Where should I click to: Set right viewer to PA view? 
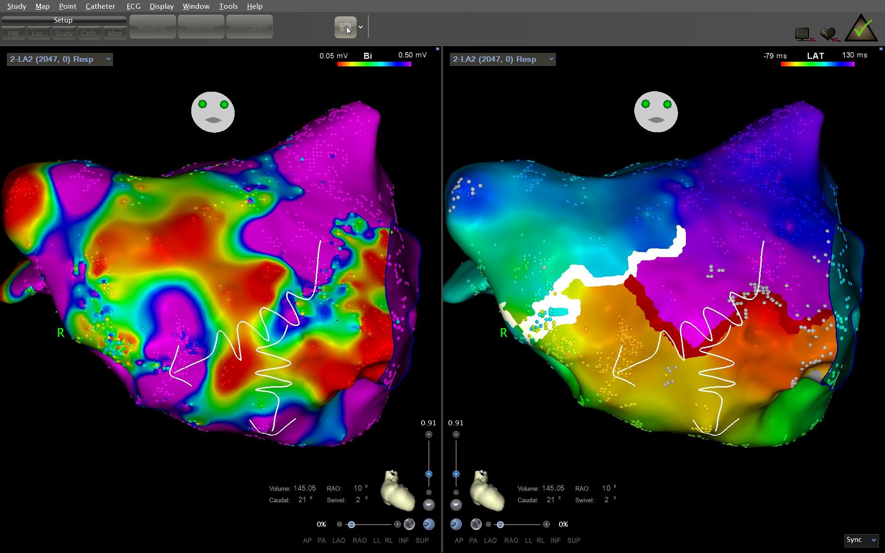(473, 540)
